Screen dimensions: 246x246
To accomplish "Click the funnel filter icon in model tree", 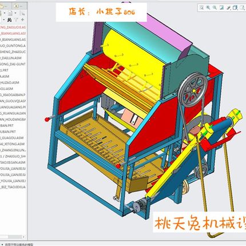I will point(17,19).
